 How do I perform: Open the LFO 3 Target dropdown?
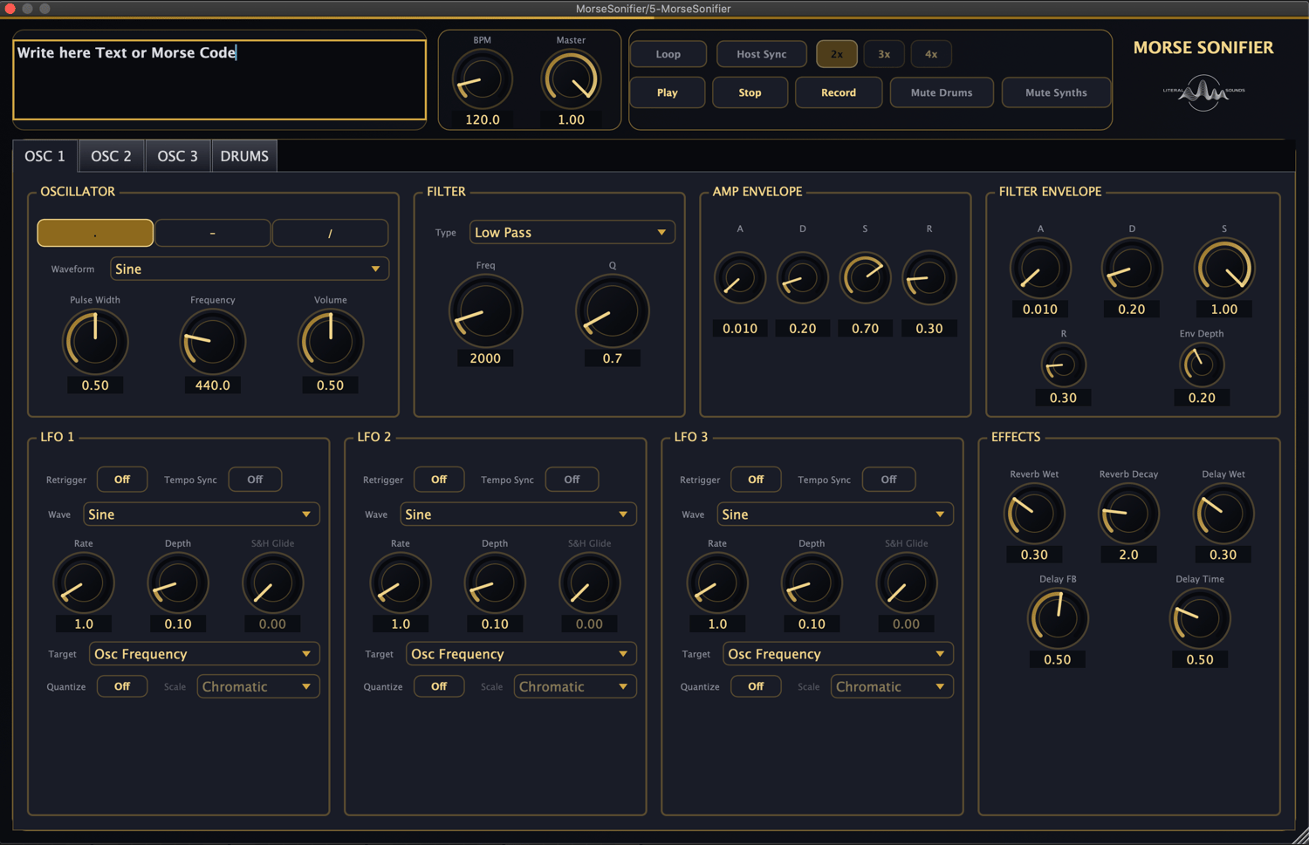point(838,654)
